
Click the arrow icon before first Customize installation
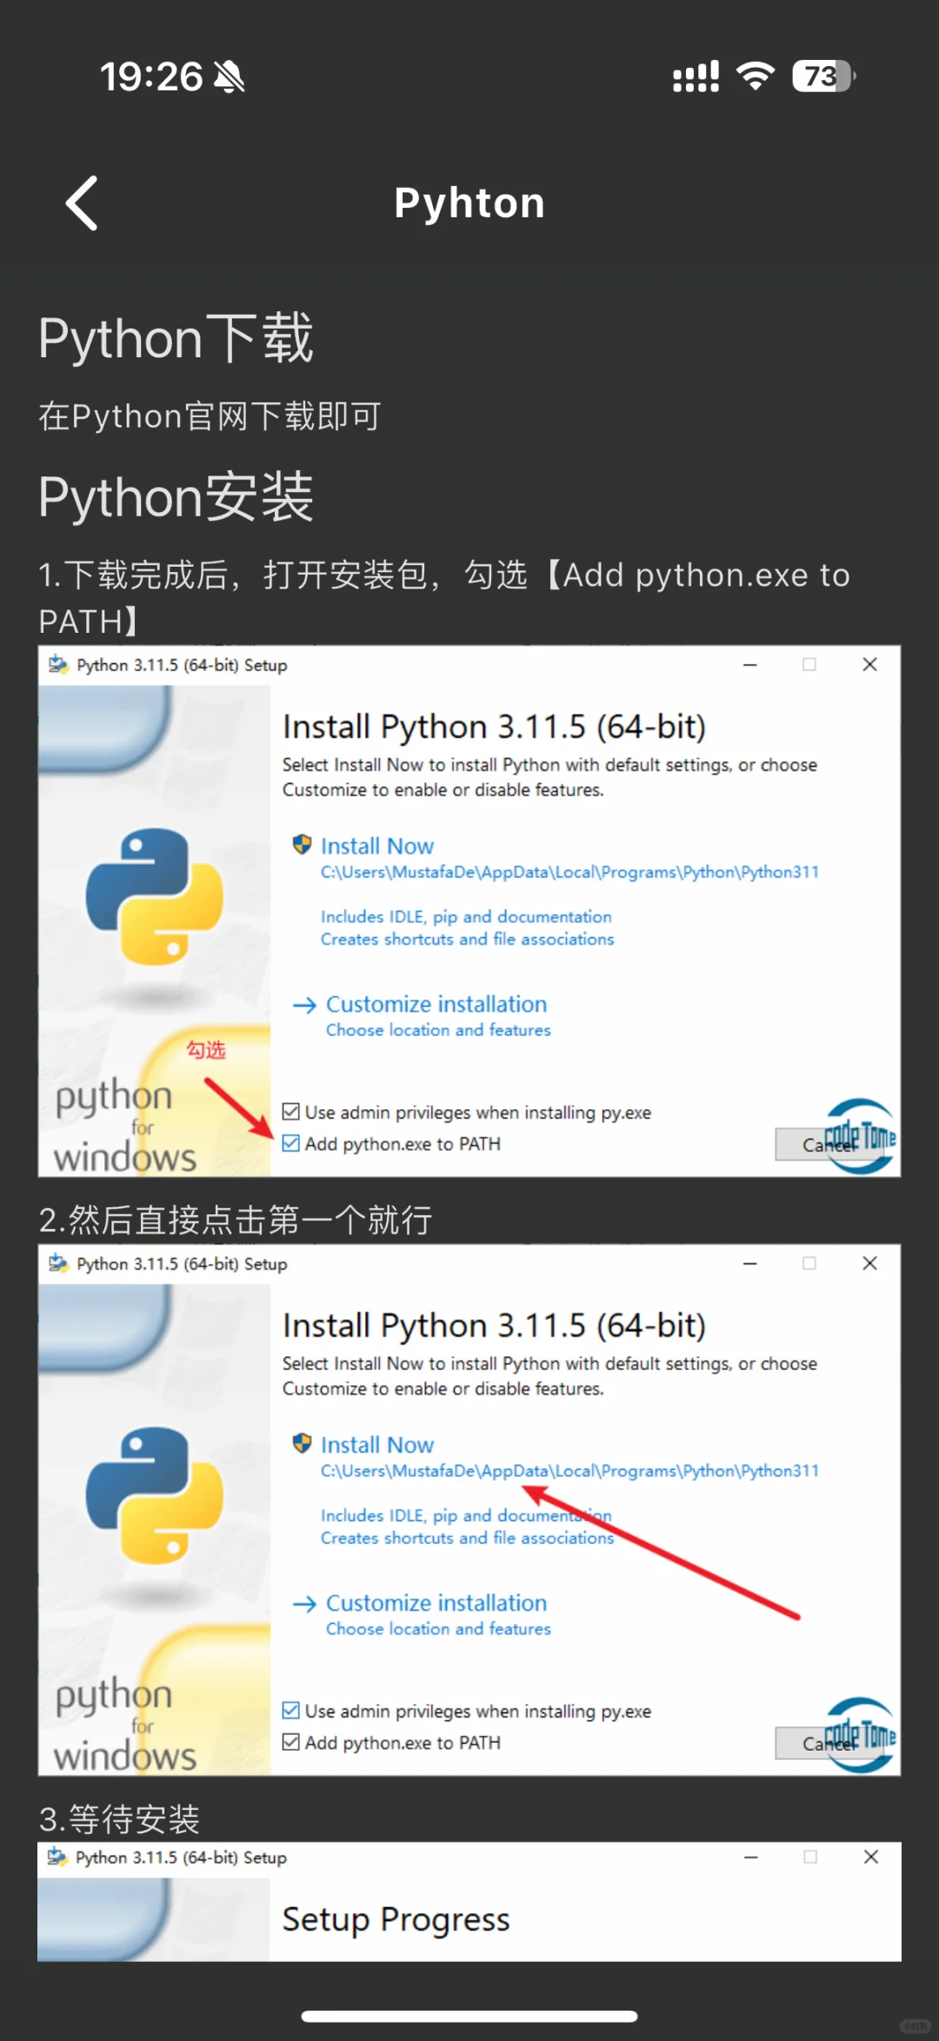pyautogui.click(x=304, y=1005)
